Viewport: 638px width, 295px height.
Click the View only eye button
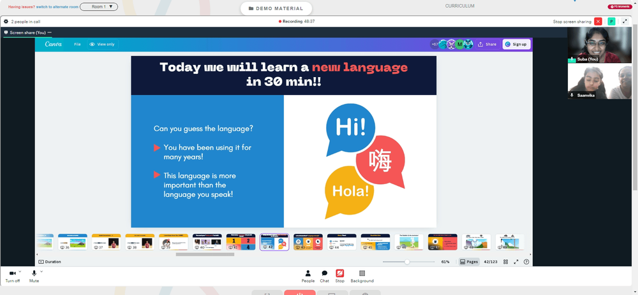[102, 45]
